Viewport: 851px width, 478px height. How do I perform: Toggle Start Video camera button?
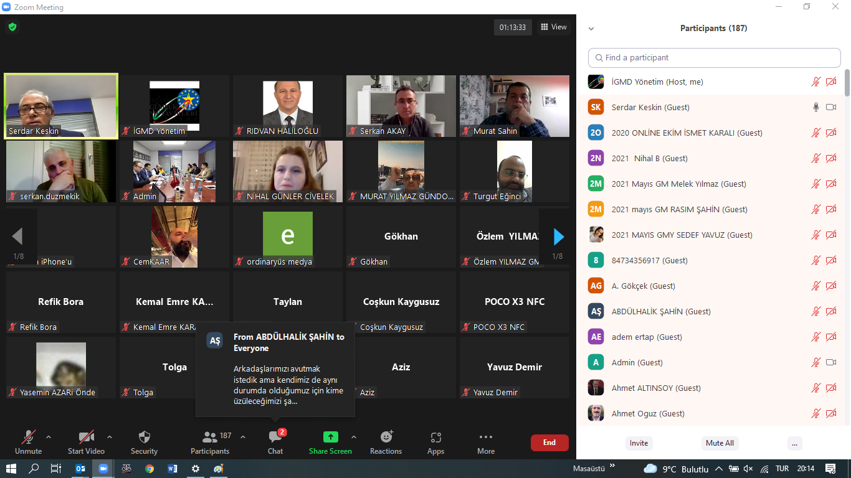86,437
